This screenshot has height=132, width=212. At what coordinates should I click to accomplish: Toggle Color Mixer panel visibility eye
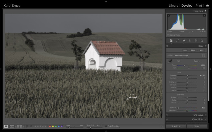pyautogui.click(x=167, y=119)
